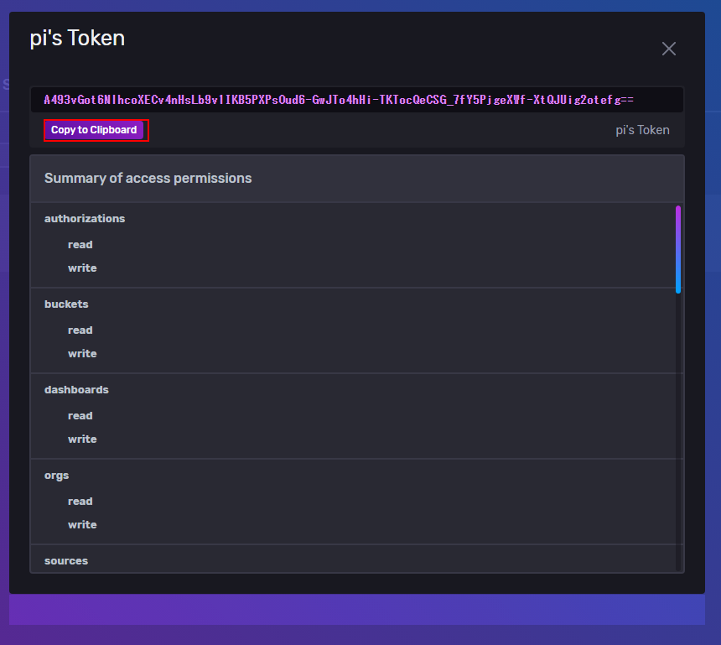Click write under dashboards
The width and height of the screenshot is (721, 645).
point(82,440)
